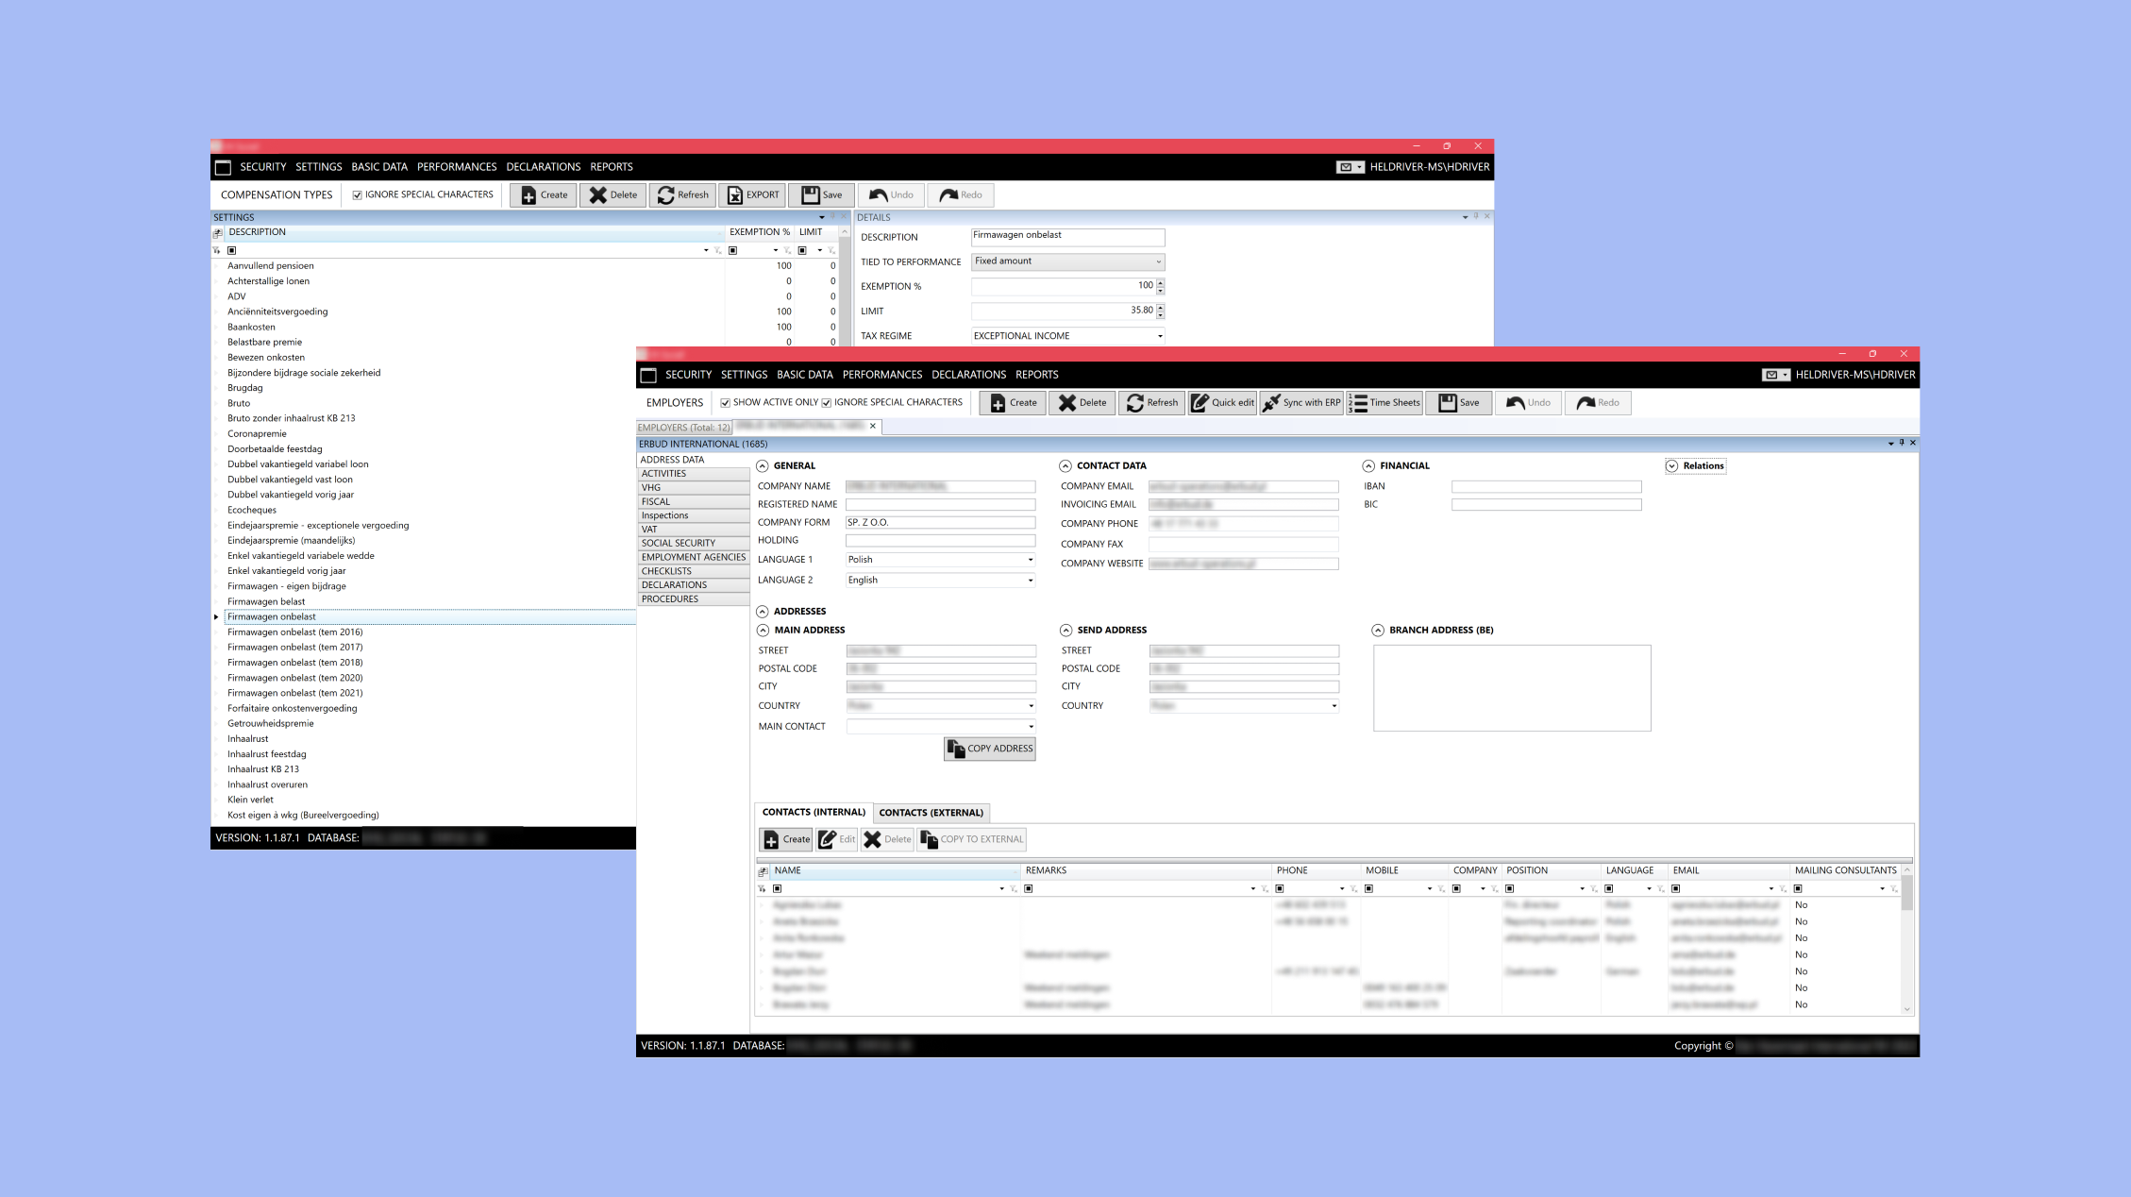Switch to Contacts External tab
This screenshot has width=2131, height=1197.
coord(930,811)
